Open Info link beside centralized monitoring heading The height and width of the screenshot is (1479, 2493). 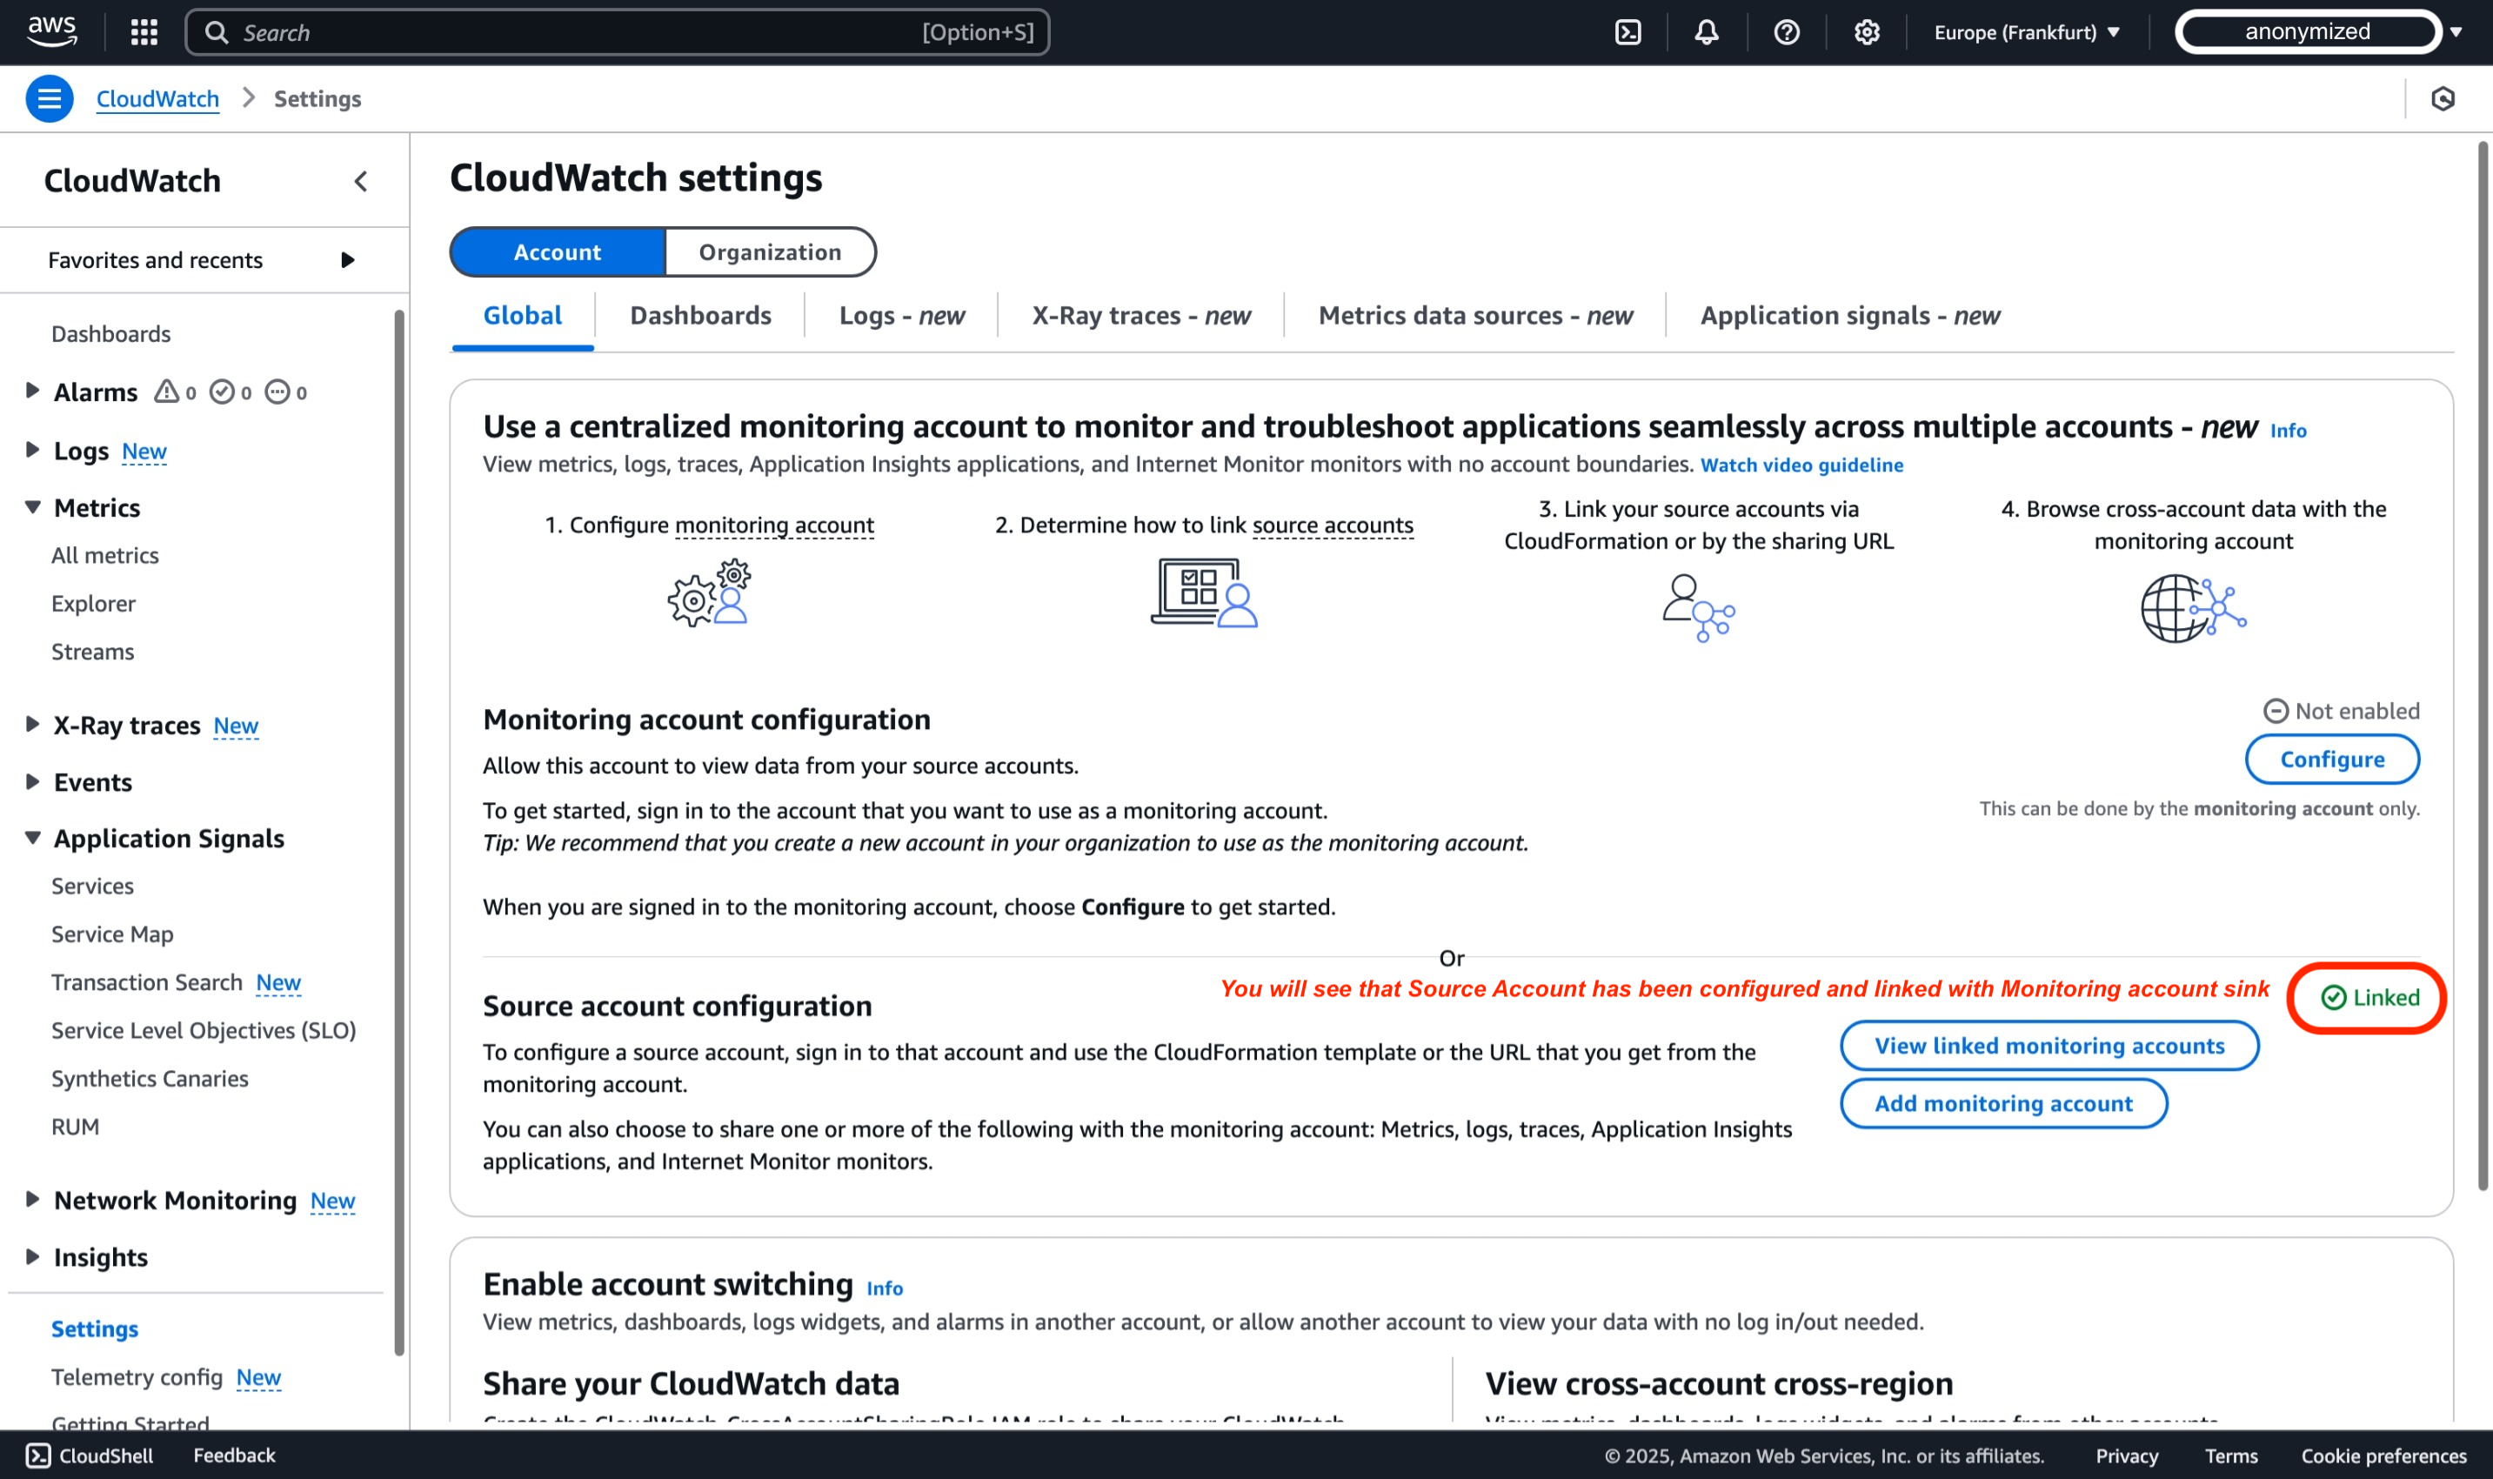coord(2288,431)
